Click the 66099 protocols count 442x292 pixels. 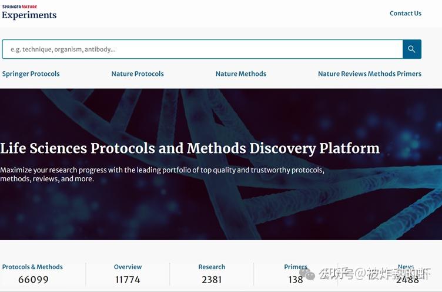34,280
